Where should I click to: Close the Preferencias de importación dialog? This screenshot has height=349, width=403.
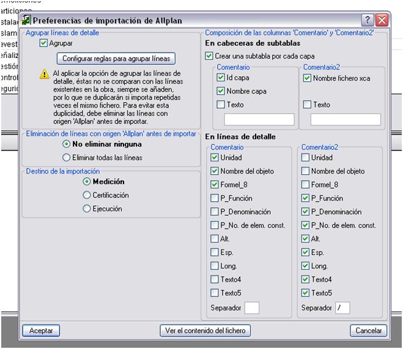(382, 20)
